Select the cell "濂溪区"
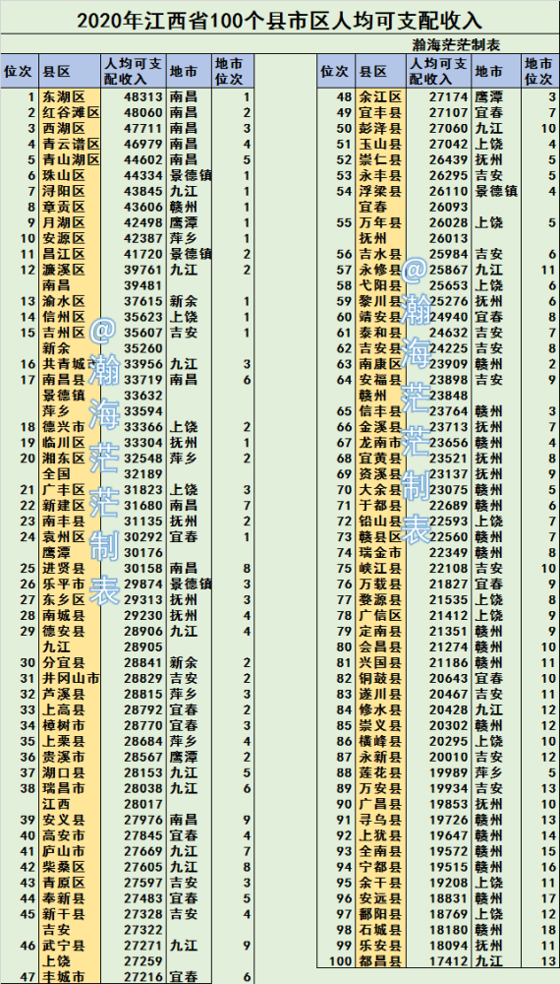The height and width of the screenshot is (984, 560). tap(63, 270)
